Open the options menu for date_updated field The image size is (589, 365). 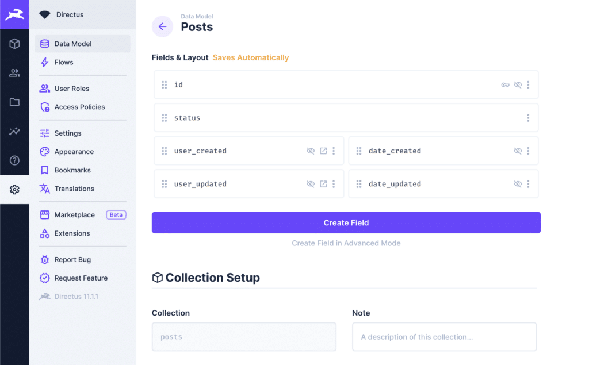[528, 185]
